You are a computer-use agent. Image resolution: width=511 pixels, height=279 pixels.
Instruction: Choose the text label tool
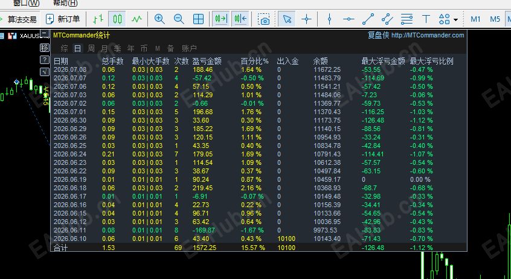click(x=426, y=19)
